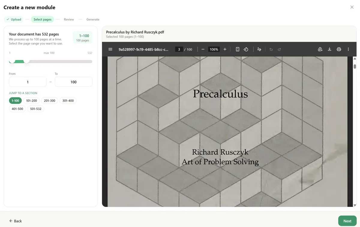Jump to section 201-300
The width and height of the screenshot is (360, 227).
point(49,101)
